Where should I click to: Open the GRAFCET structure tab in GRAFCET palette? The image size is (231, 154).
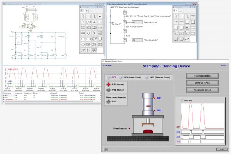pyautogui.click(x=175, y=11)
